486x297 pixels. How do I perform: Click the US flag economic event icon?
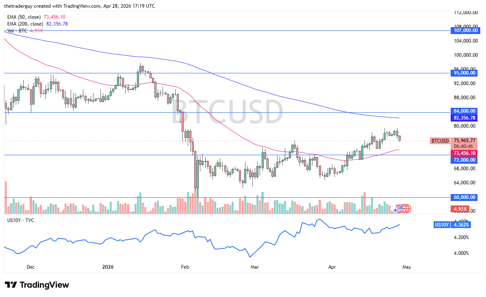coord(401,209)
